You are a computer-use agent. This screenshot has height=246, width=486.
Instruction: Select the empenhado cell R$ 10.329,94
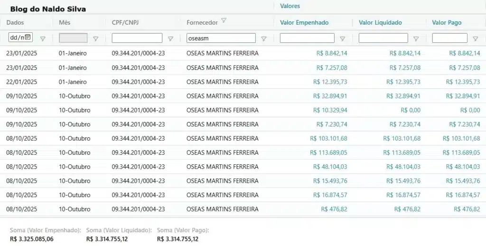click(x=330, y=110)
